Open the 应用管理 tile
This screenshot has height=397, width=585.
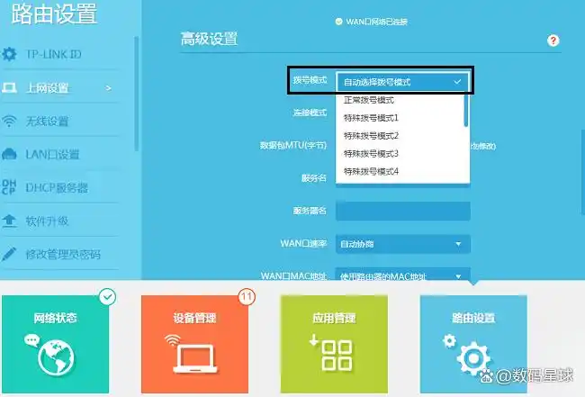[x=334, y=344]
